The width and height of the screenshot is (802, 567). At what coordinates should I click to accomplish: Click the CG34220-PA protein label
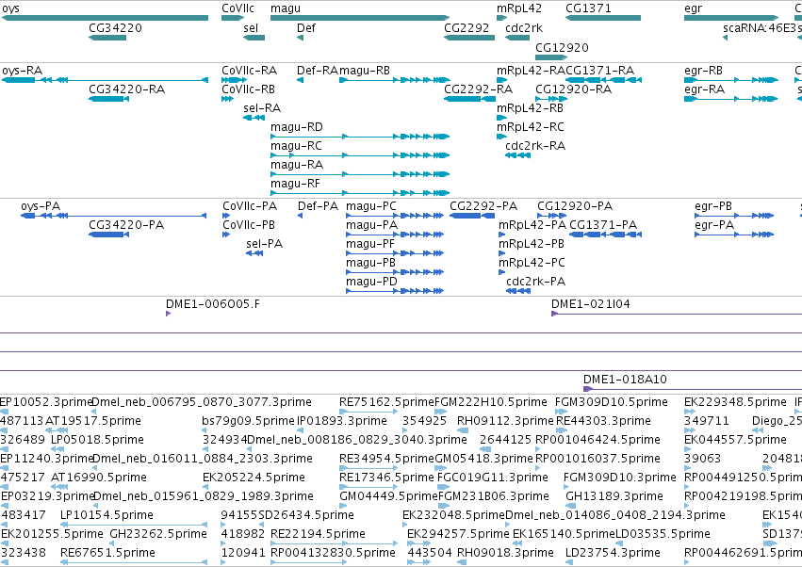126,225
